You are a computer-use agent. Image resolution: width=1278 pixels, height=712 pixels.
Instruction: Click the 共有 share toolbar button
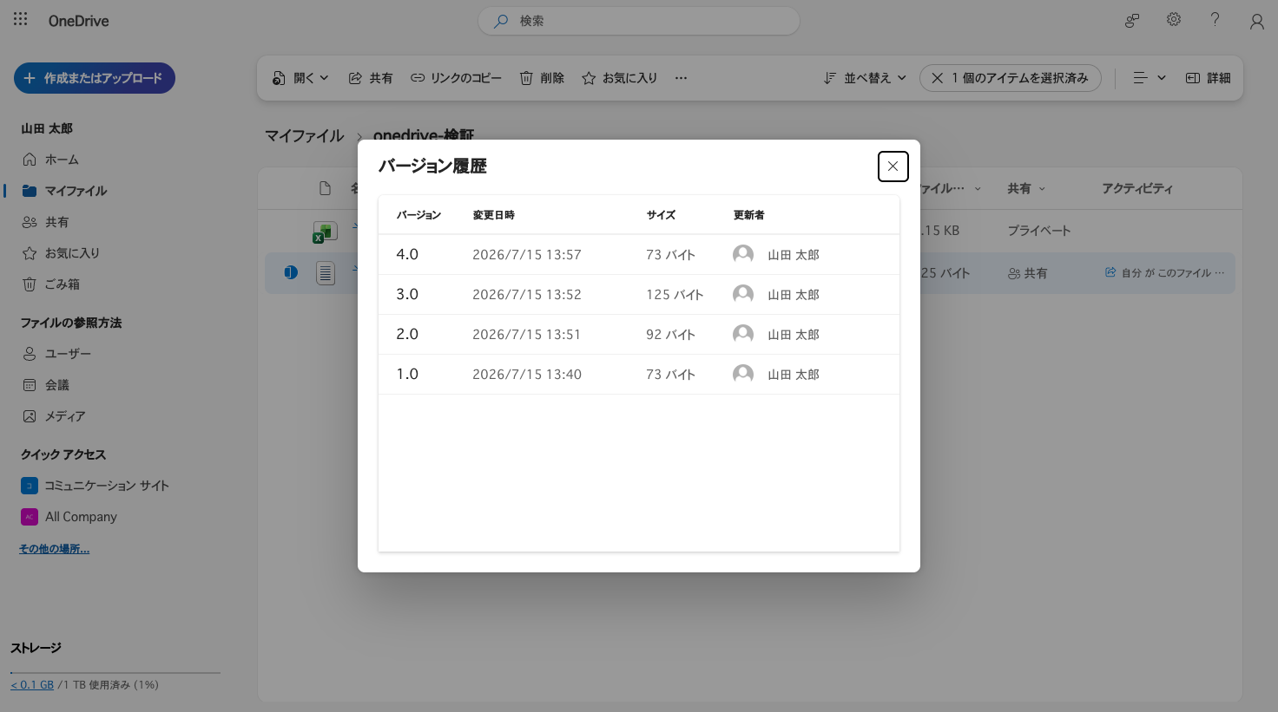pyautogui.click(x=371, y=78)
